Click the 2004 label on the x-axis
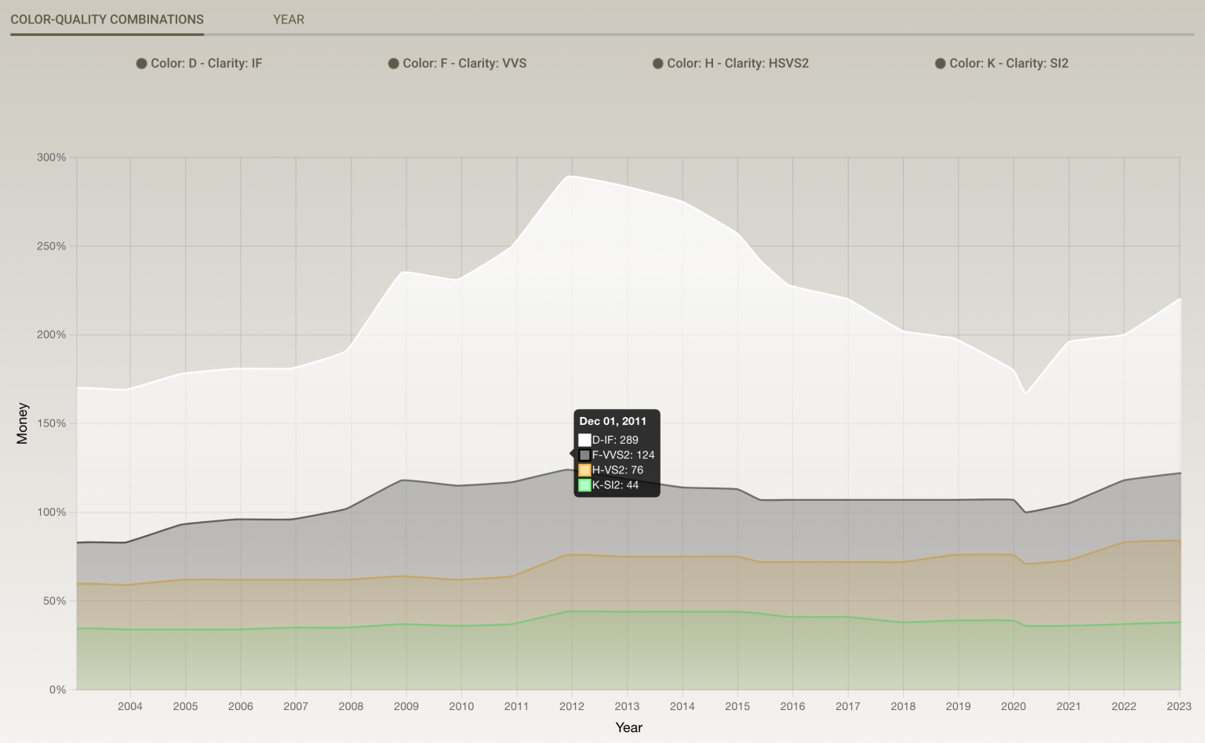1205x743 pixels. click(130, 706)
